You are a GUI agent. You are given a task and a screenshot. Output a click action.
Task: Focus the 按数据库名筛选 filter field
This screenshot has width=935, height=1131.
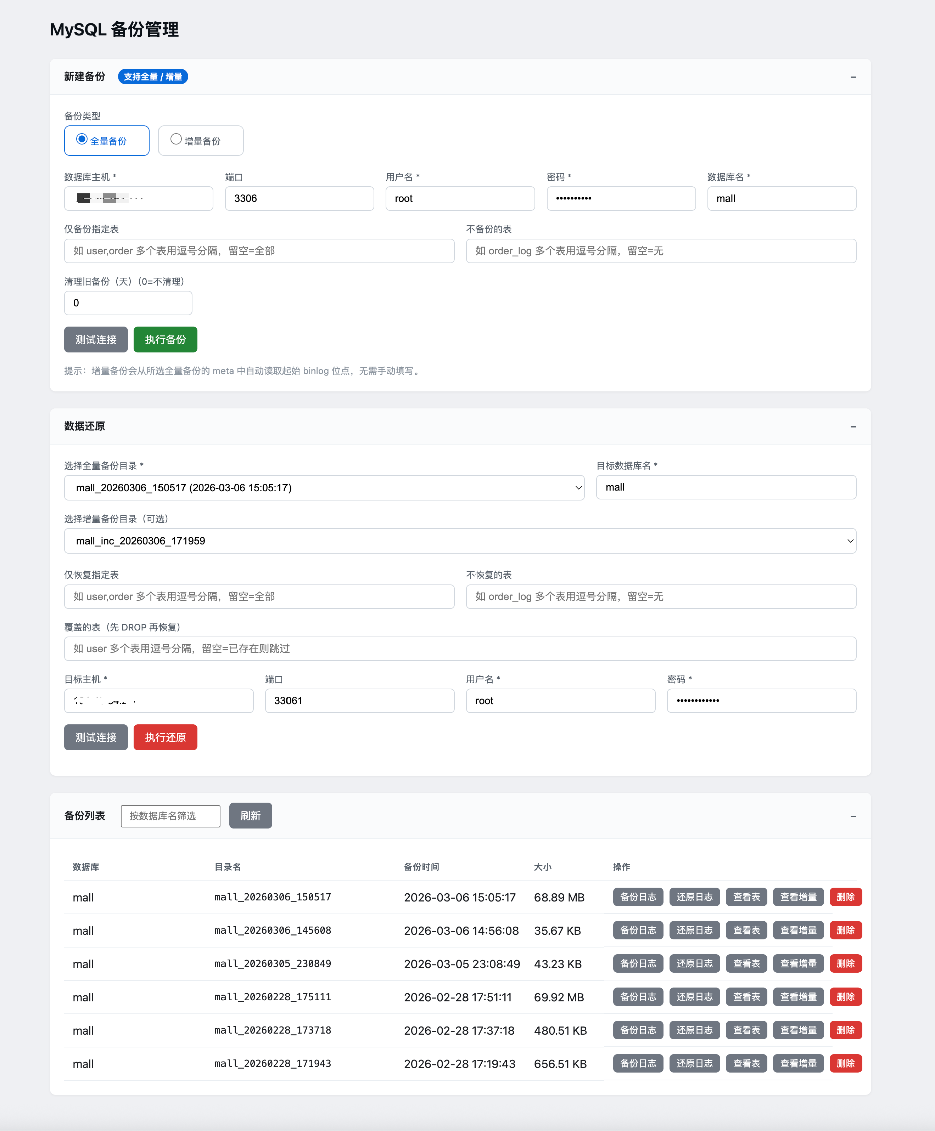(x=170, y=816)
